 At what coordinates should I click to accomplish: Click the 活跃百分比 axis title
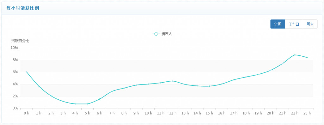tap(20, 41)
